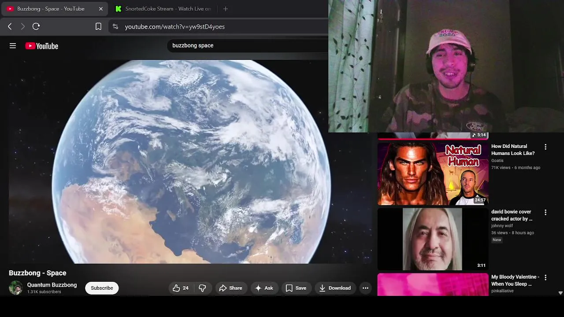Viewport: 564px width, 317px height.
Task: Close the Buzzbong - Space tab
Action: coord(101,9)
